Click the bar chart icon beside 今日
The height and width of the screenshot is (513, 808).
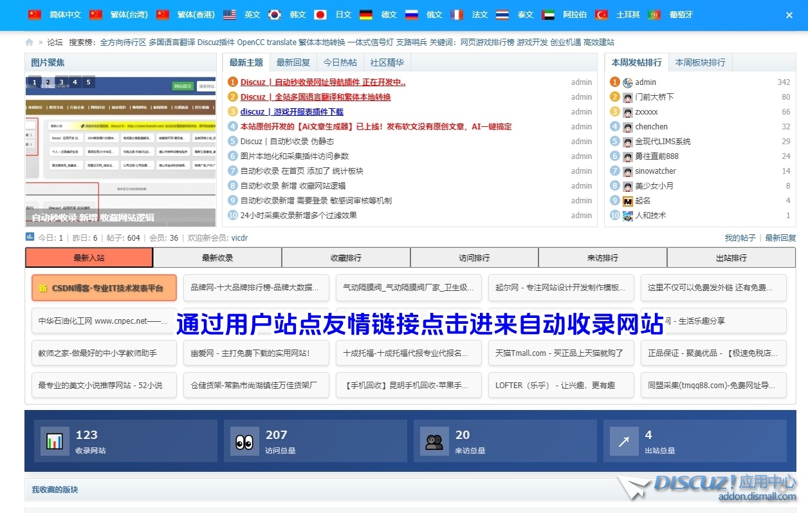click(x=30, y=237)
